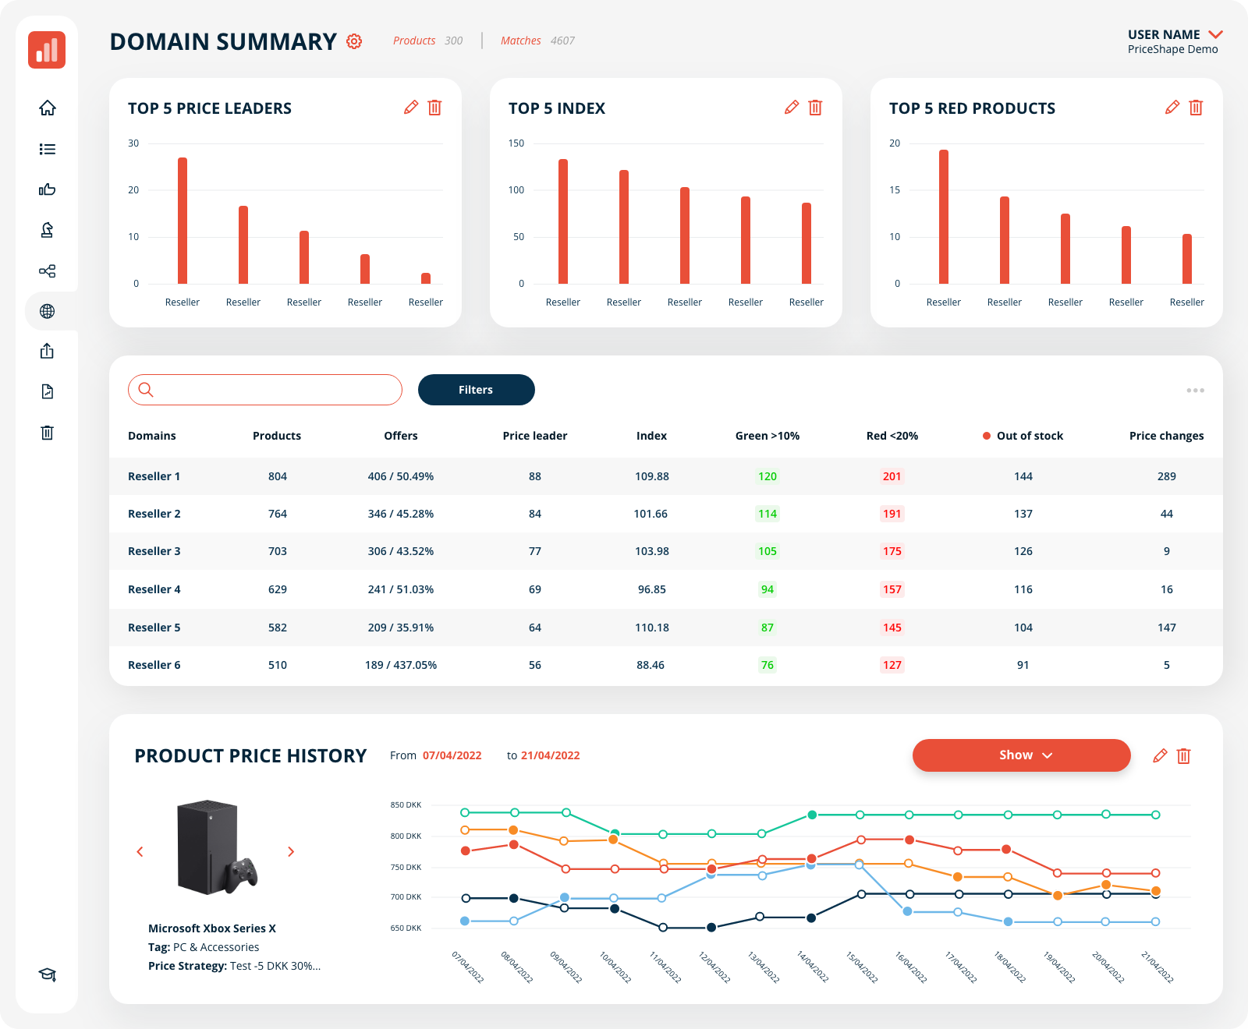This screenshot has width=1248, height=1029.
Task: Click the tallest bar in Red Products chart
Action: [944, 217]
